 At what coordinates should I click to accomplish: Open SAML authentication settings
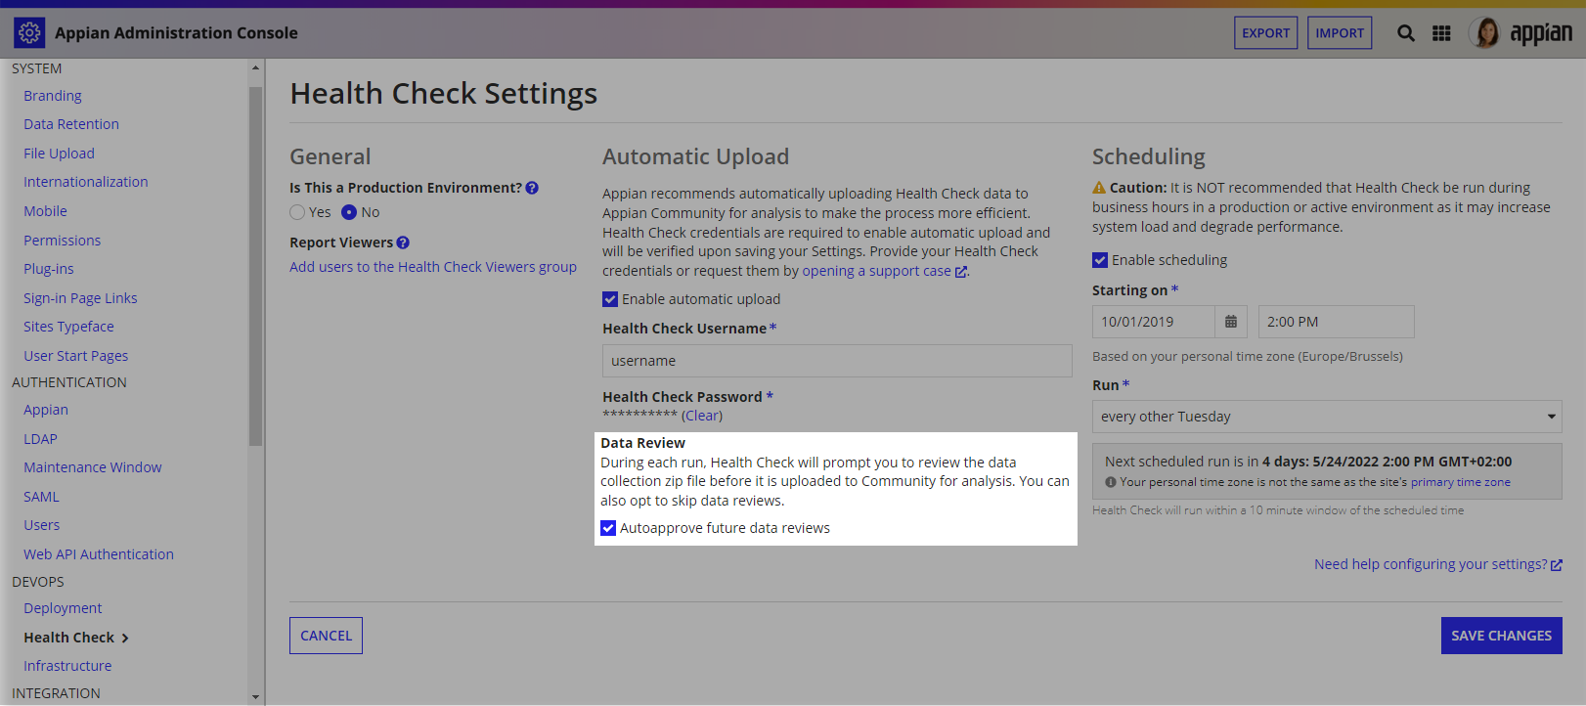pyautogui.click(x=41, y=497)
